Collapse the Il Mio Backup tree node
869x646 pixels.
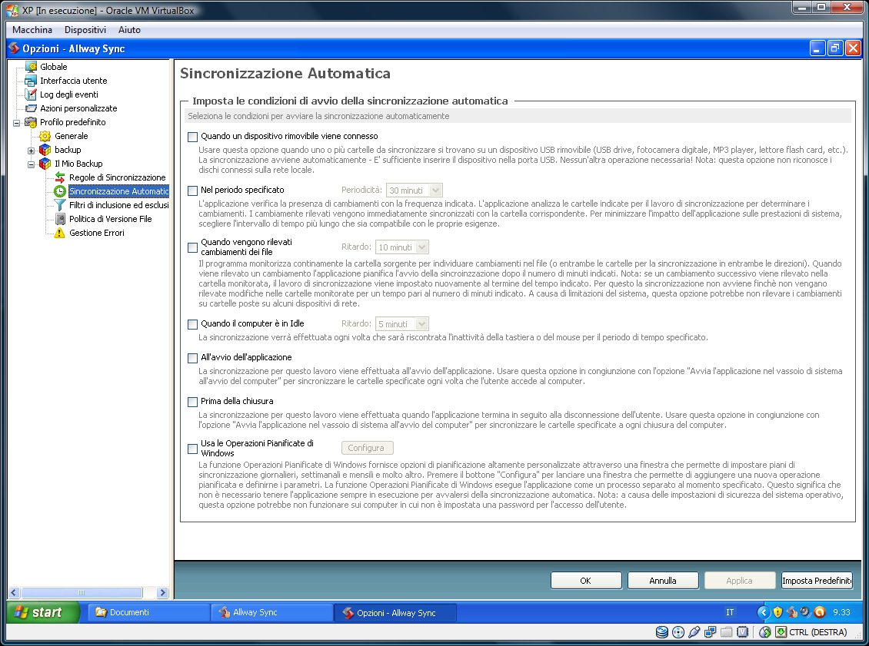pyautogui.click(x=31, y=164)
